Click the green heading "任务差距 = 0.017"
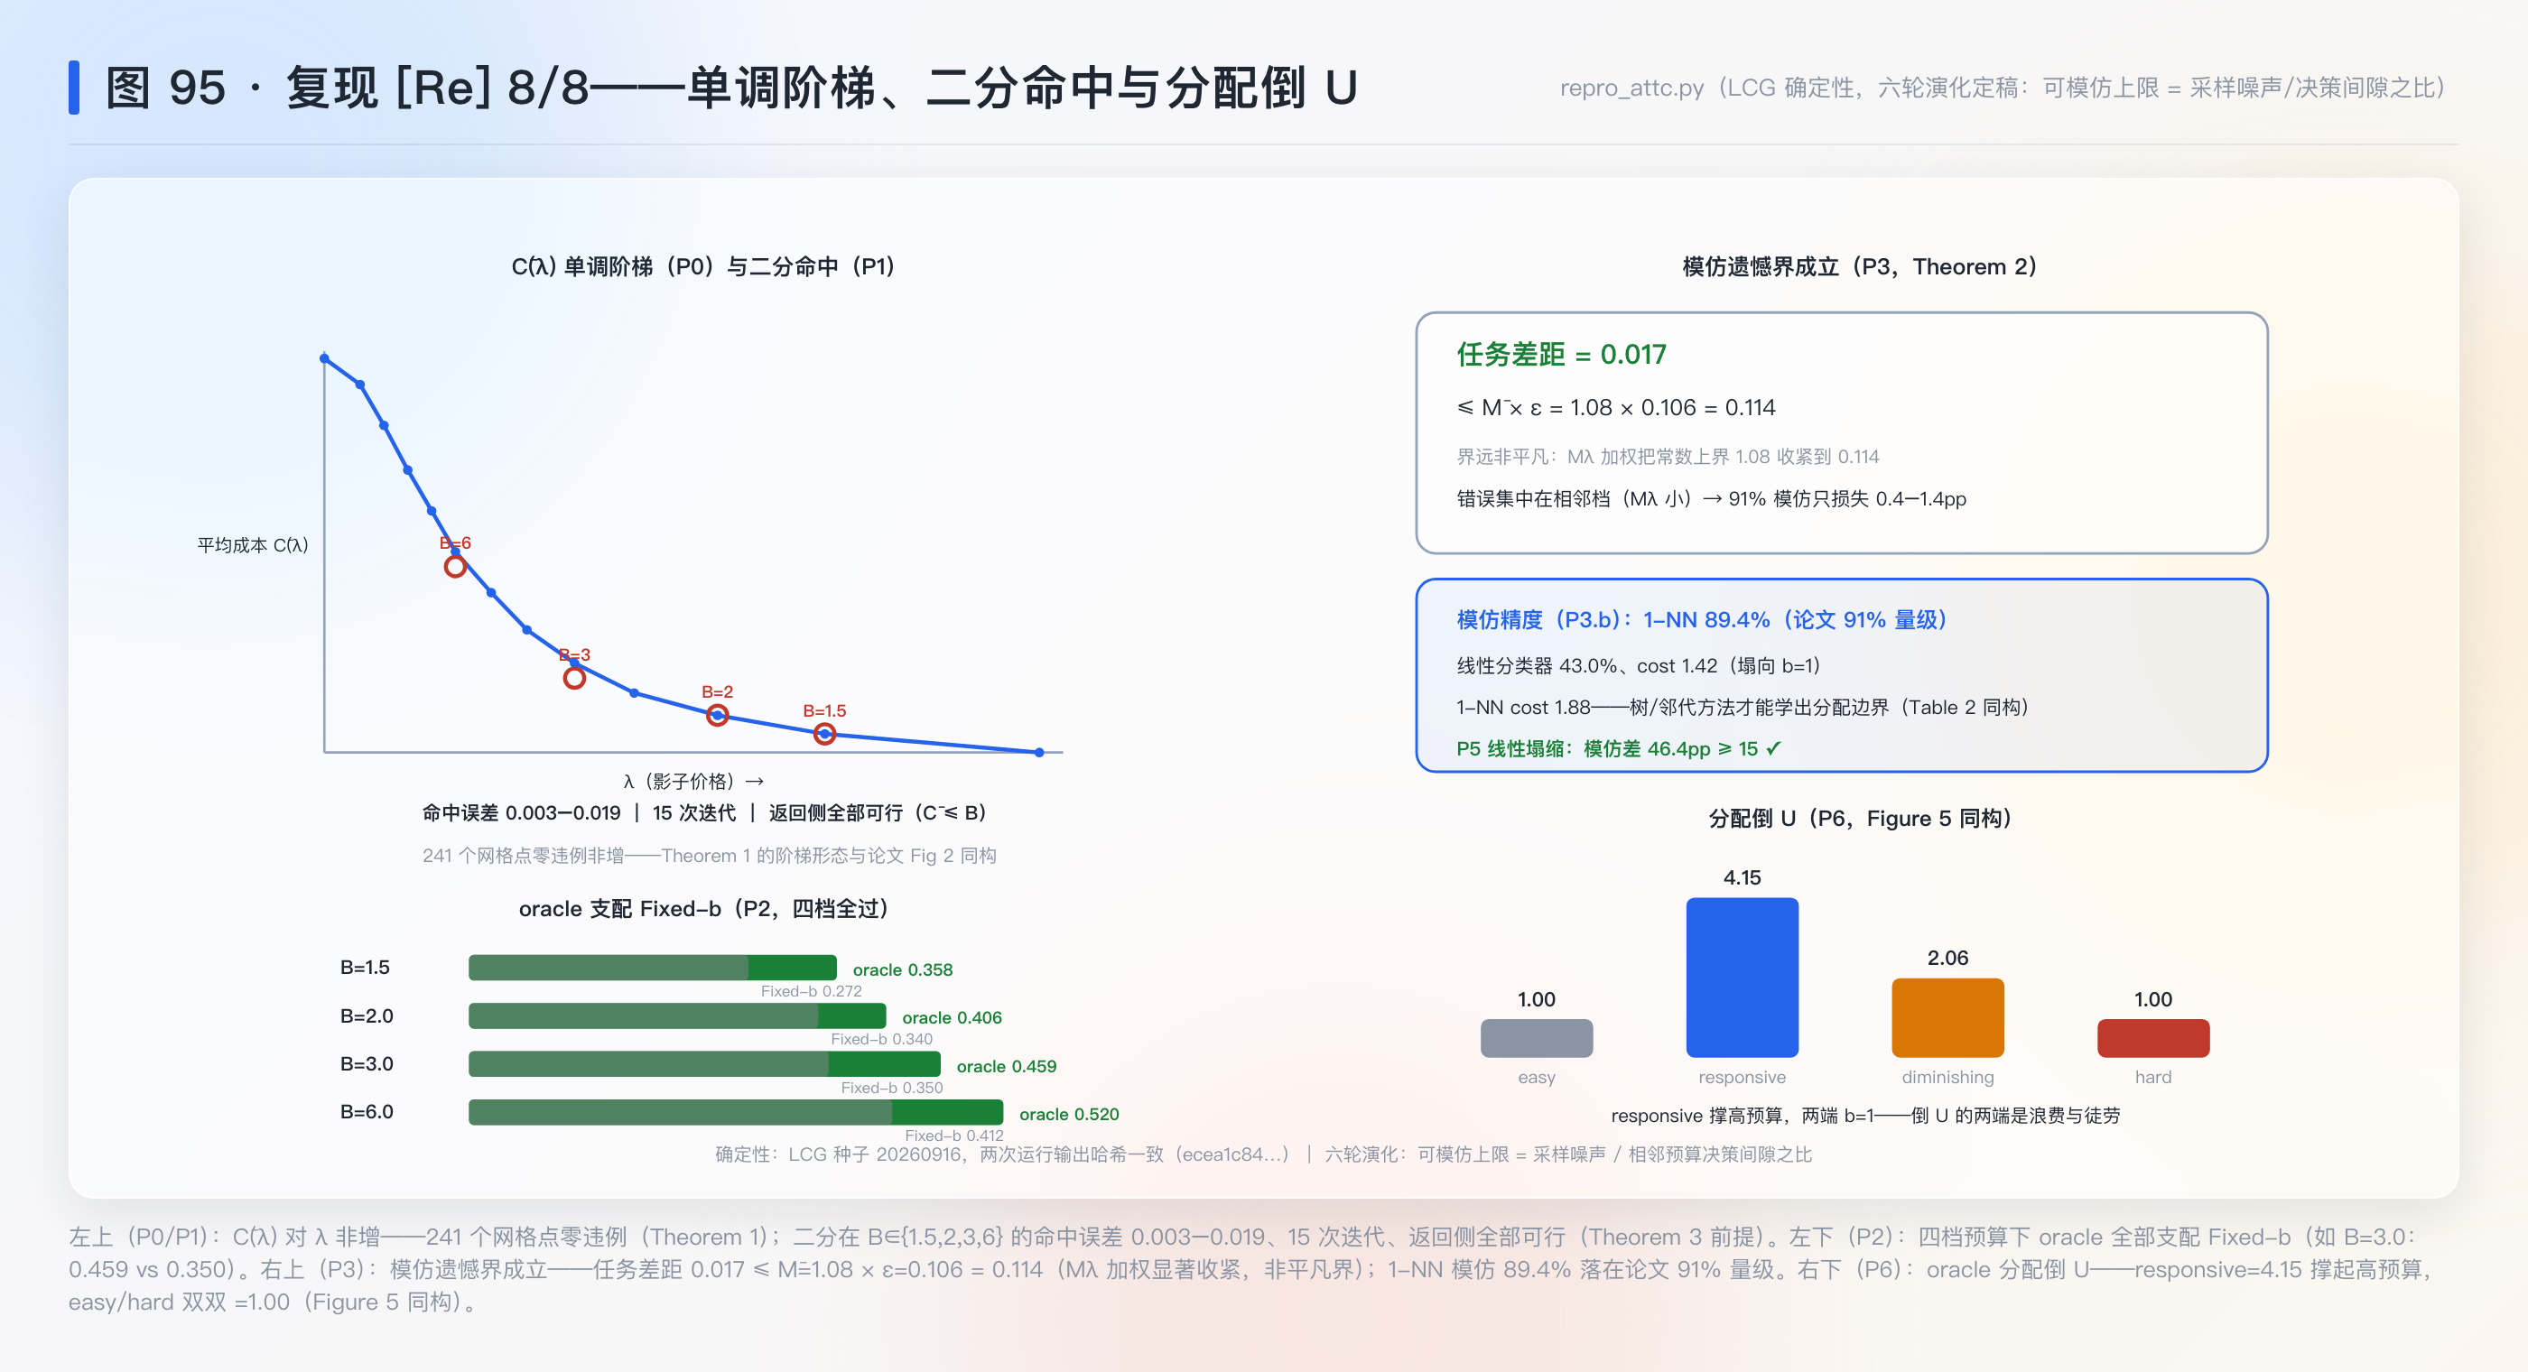The width and height of the screenshot is (2528, 1372). 1560,355
